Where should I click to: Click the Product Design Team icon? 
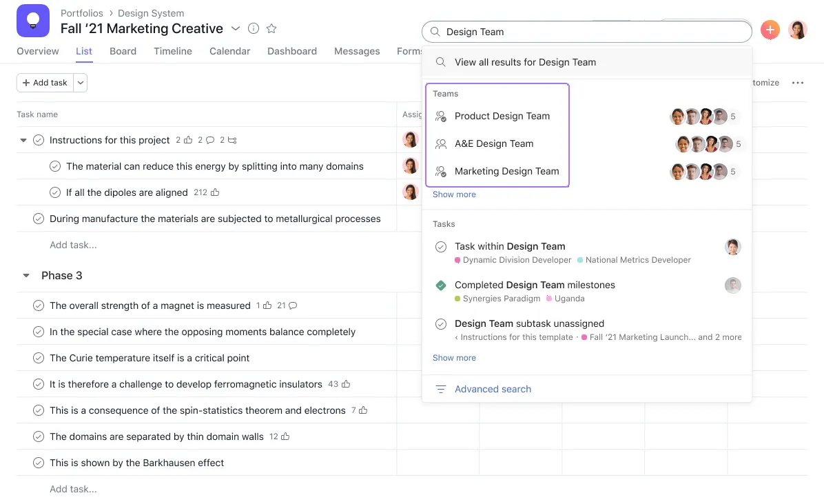(x=441, y=117)
